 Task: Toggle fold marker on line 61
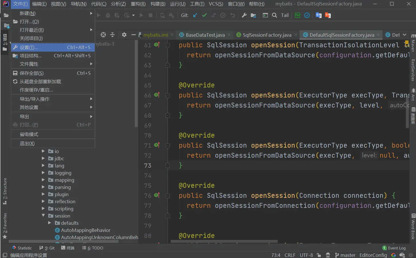(168, 45)
